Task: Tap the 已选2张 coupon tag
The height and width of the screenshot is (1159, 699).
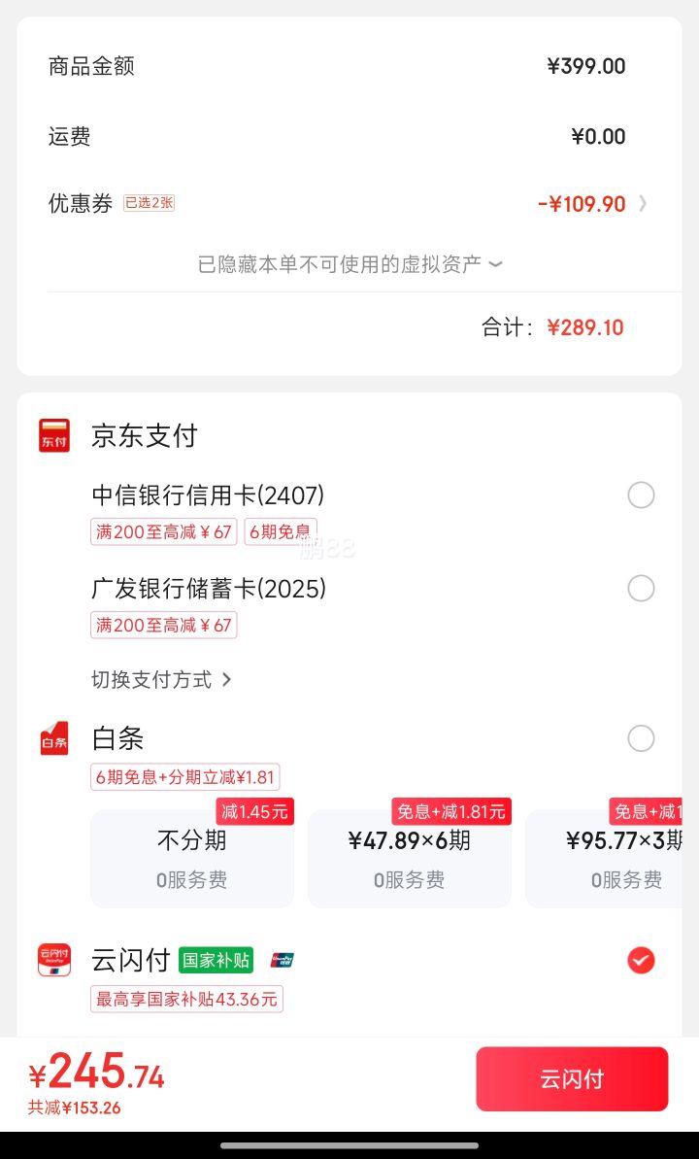Action: (x=150, y=202)
